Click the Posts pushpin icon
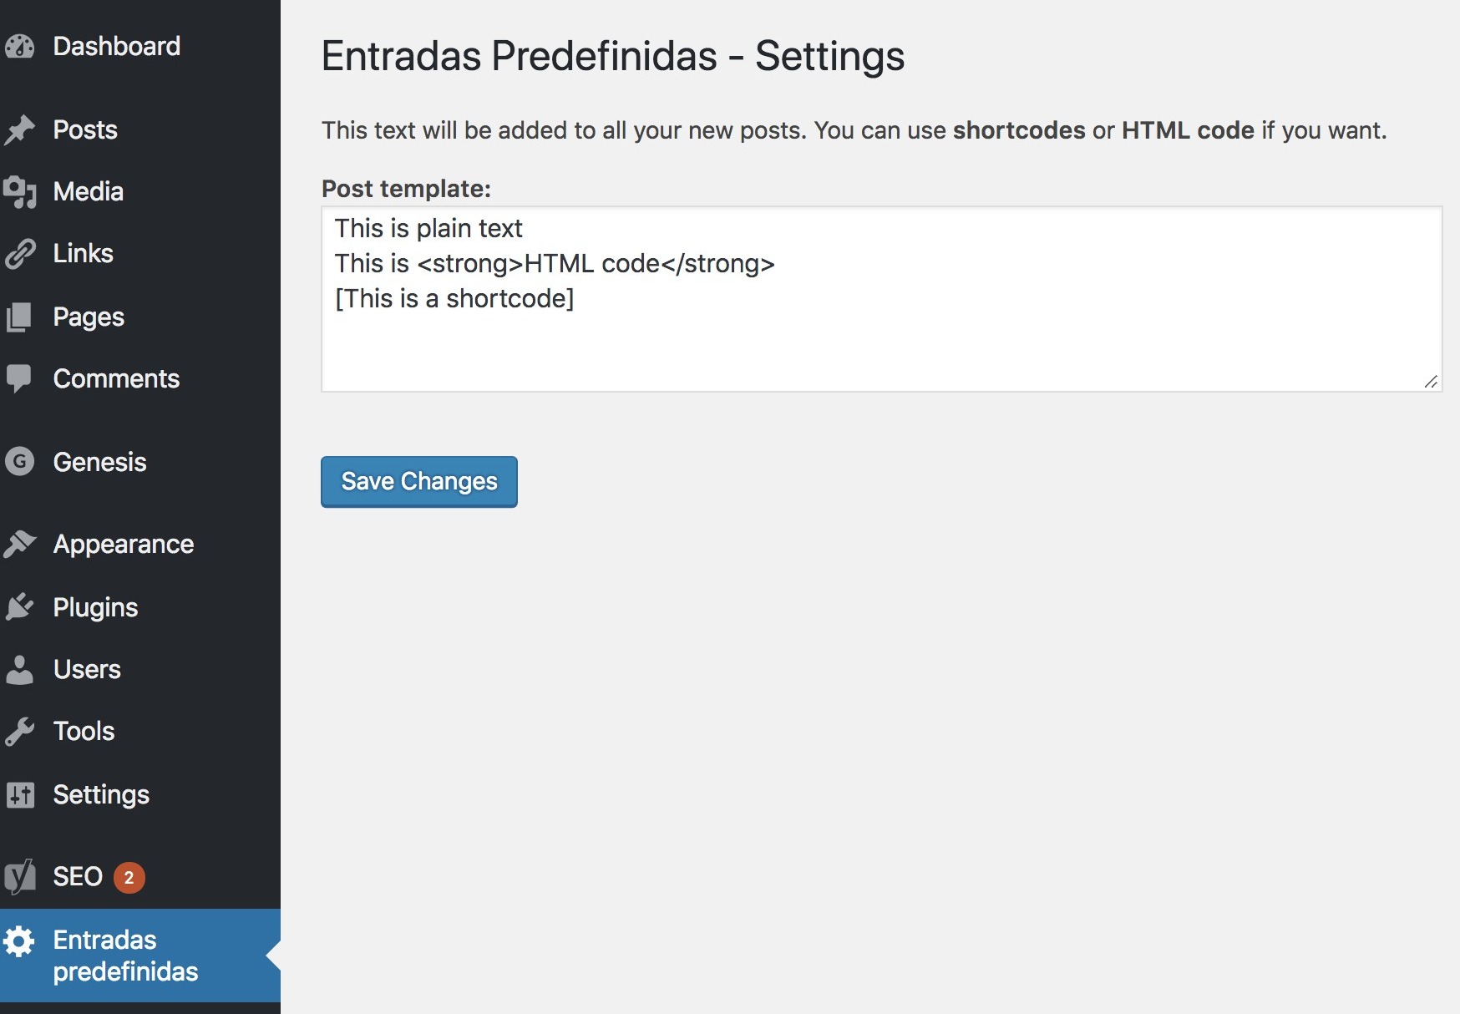1460x1014 pixels. (19, 129)
